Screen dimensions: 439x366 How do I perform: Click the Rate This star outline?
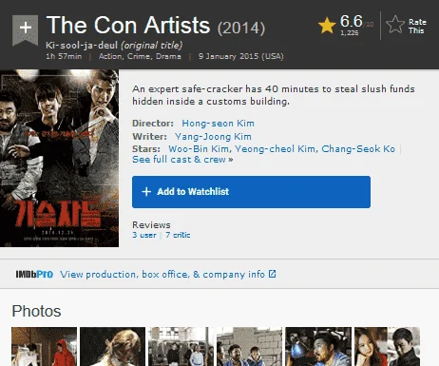395,25
